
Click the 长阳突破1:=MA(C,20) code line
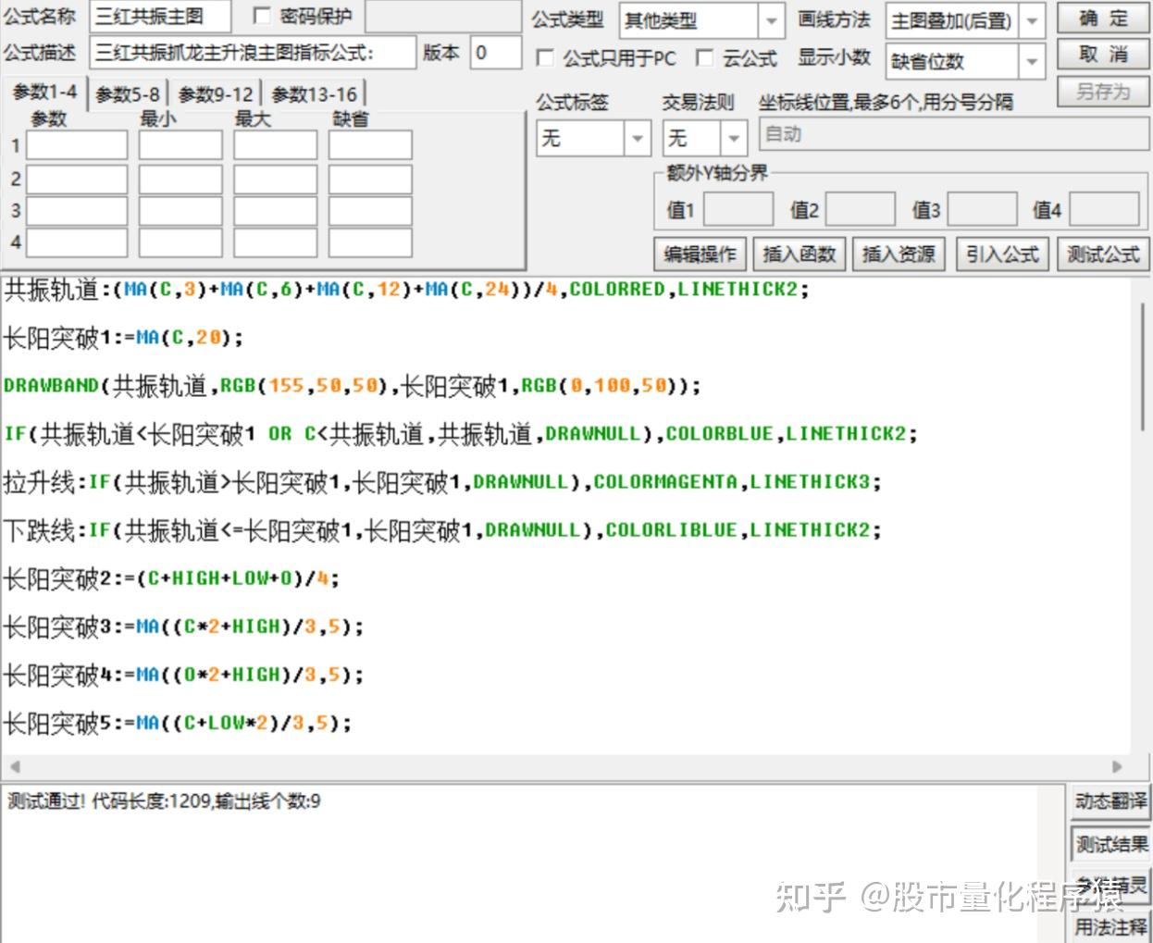tap(123, 338)
